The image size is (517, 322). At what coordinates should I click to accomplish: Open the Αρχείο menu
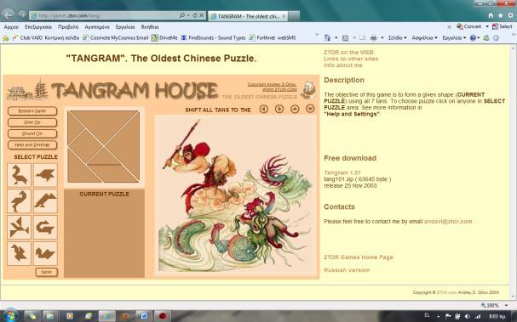pyautogui.click(x=11, y=27)
